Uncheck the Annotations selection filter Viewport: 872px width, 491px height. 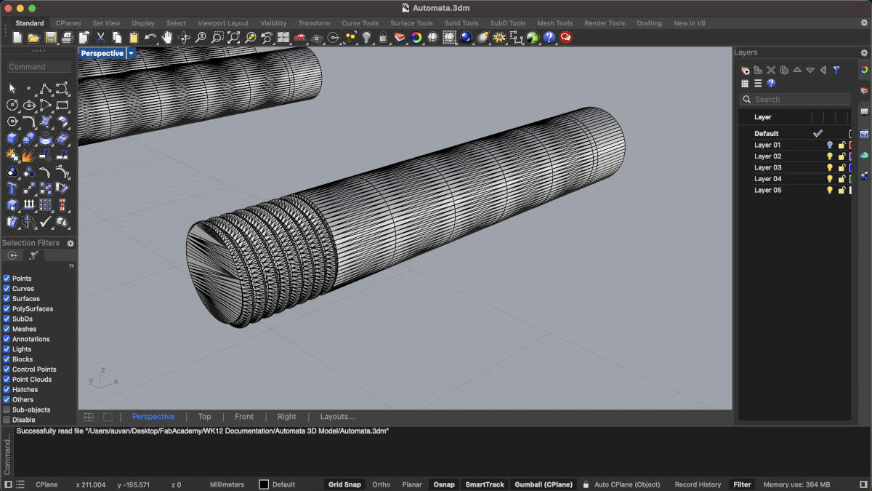point(7,339)
